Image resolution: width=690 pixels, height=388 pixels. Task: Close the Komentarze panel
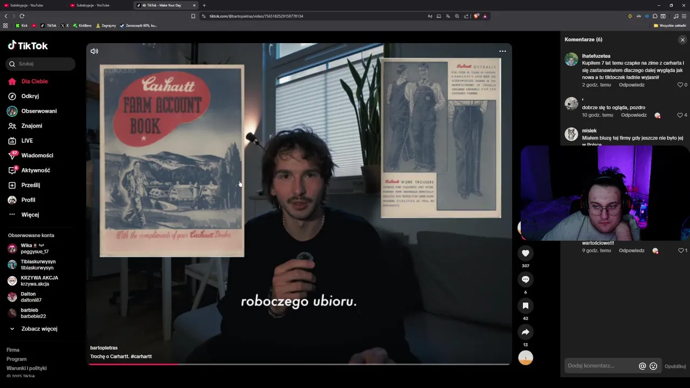682,40
